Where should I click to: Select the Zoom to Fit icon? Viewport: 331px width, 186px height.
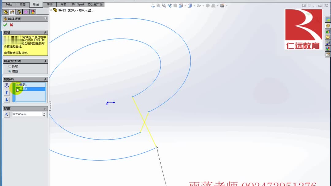[158, 6]
